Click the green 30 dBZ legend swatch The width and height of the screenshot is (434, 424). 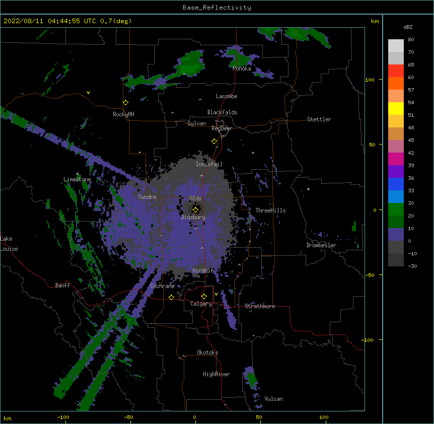(x=396, y=209)
